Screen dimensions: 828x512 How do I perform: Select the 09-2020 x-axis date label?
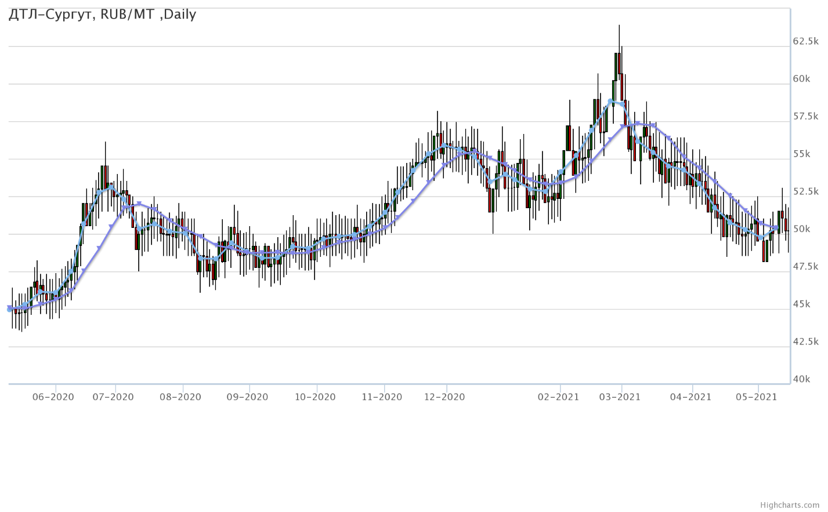tap(247, 397)
